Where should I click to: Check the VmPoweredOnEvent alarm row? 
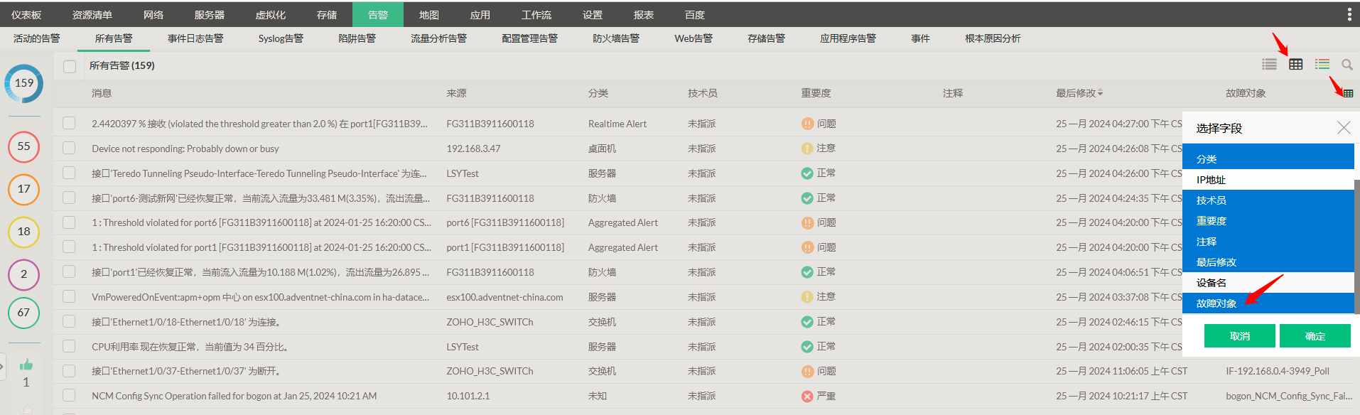tap(69, 296)
